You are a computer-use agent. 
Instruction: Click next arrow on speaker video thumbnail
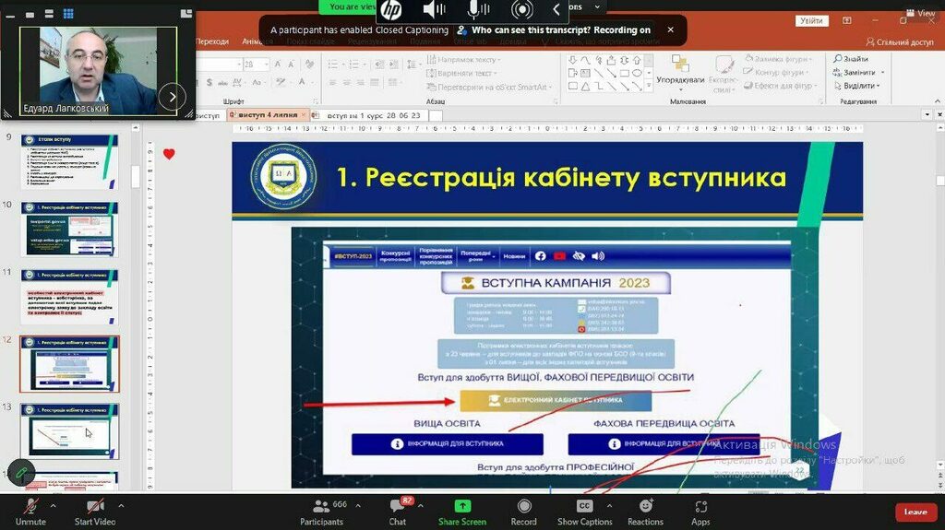point(172,95)
